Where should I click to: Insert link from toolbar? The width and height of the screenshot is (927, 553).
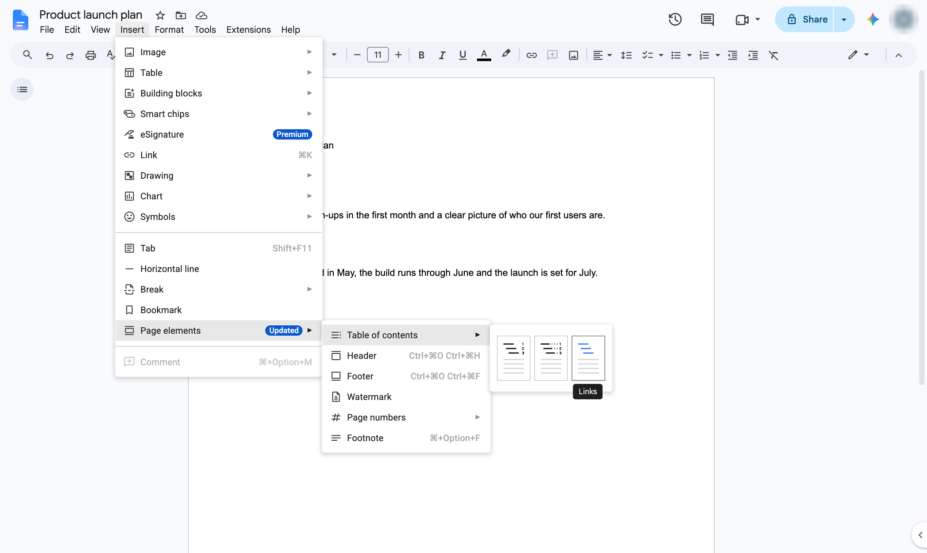point(531,55)
